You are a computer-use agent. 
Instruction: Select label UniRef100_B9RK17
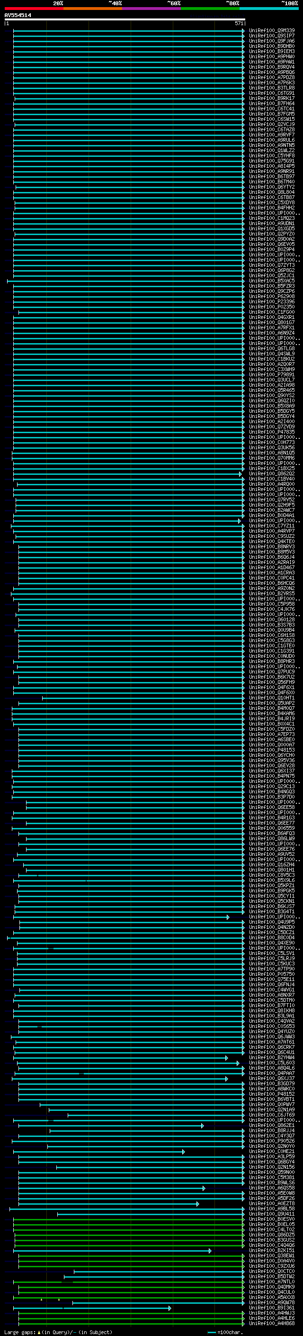point(272,98)
